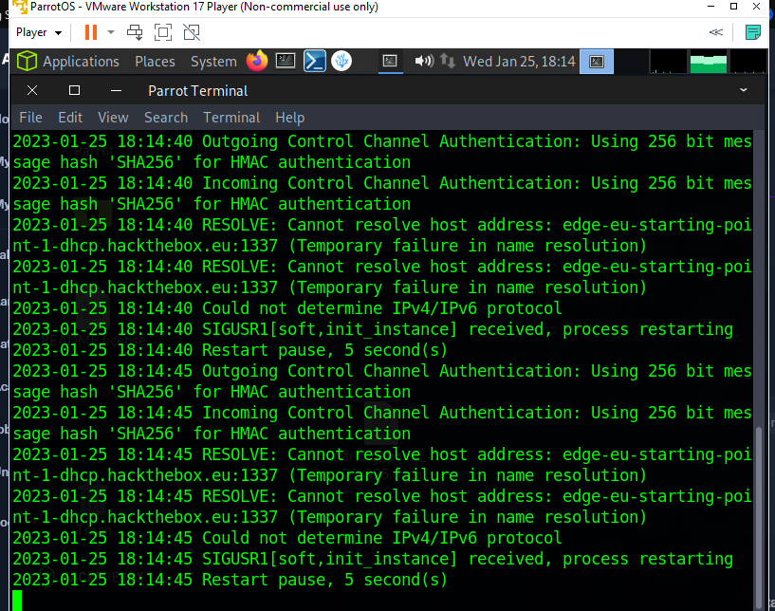The height and width of the screenshot is (611, 775).
Task: Open the terminal titlebar chevron menu
Action: 744,90
